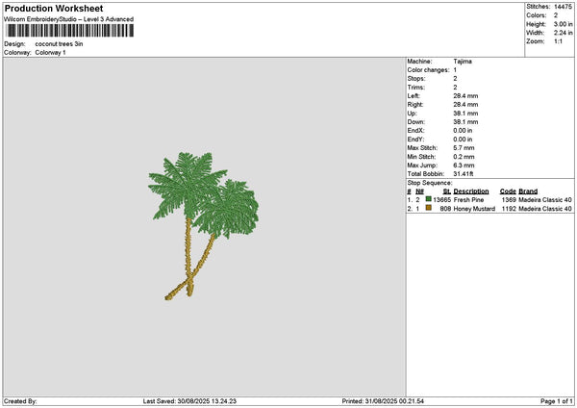Image resolution: width=577 pixels, height=408 pixels.
Task: Click thread code 1192
Action: pyautogui.click(x=509, y=209)
